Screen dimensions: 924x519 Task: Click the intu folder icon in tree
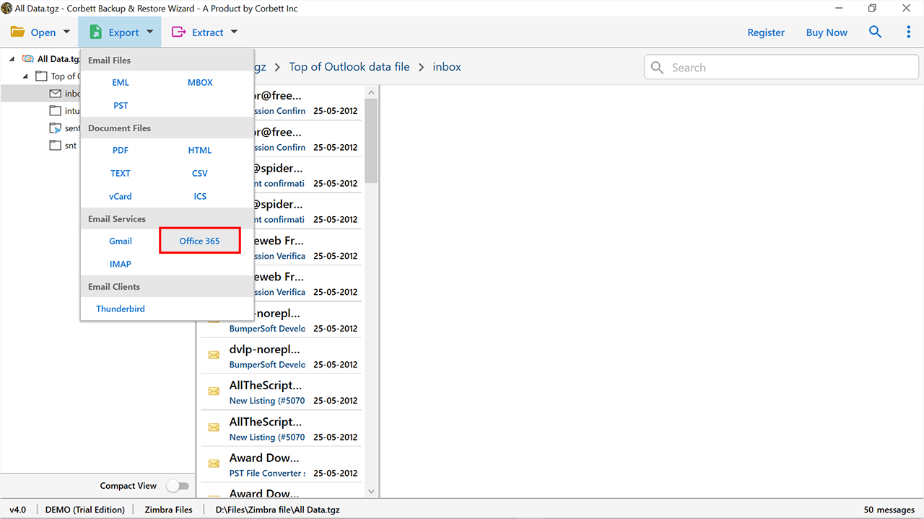coord(56,111)
